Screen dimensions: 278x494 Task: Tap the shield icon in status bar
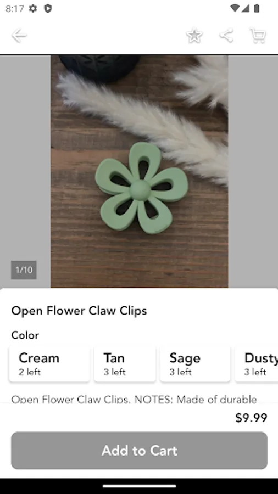coord(48,8)
